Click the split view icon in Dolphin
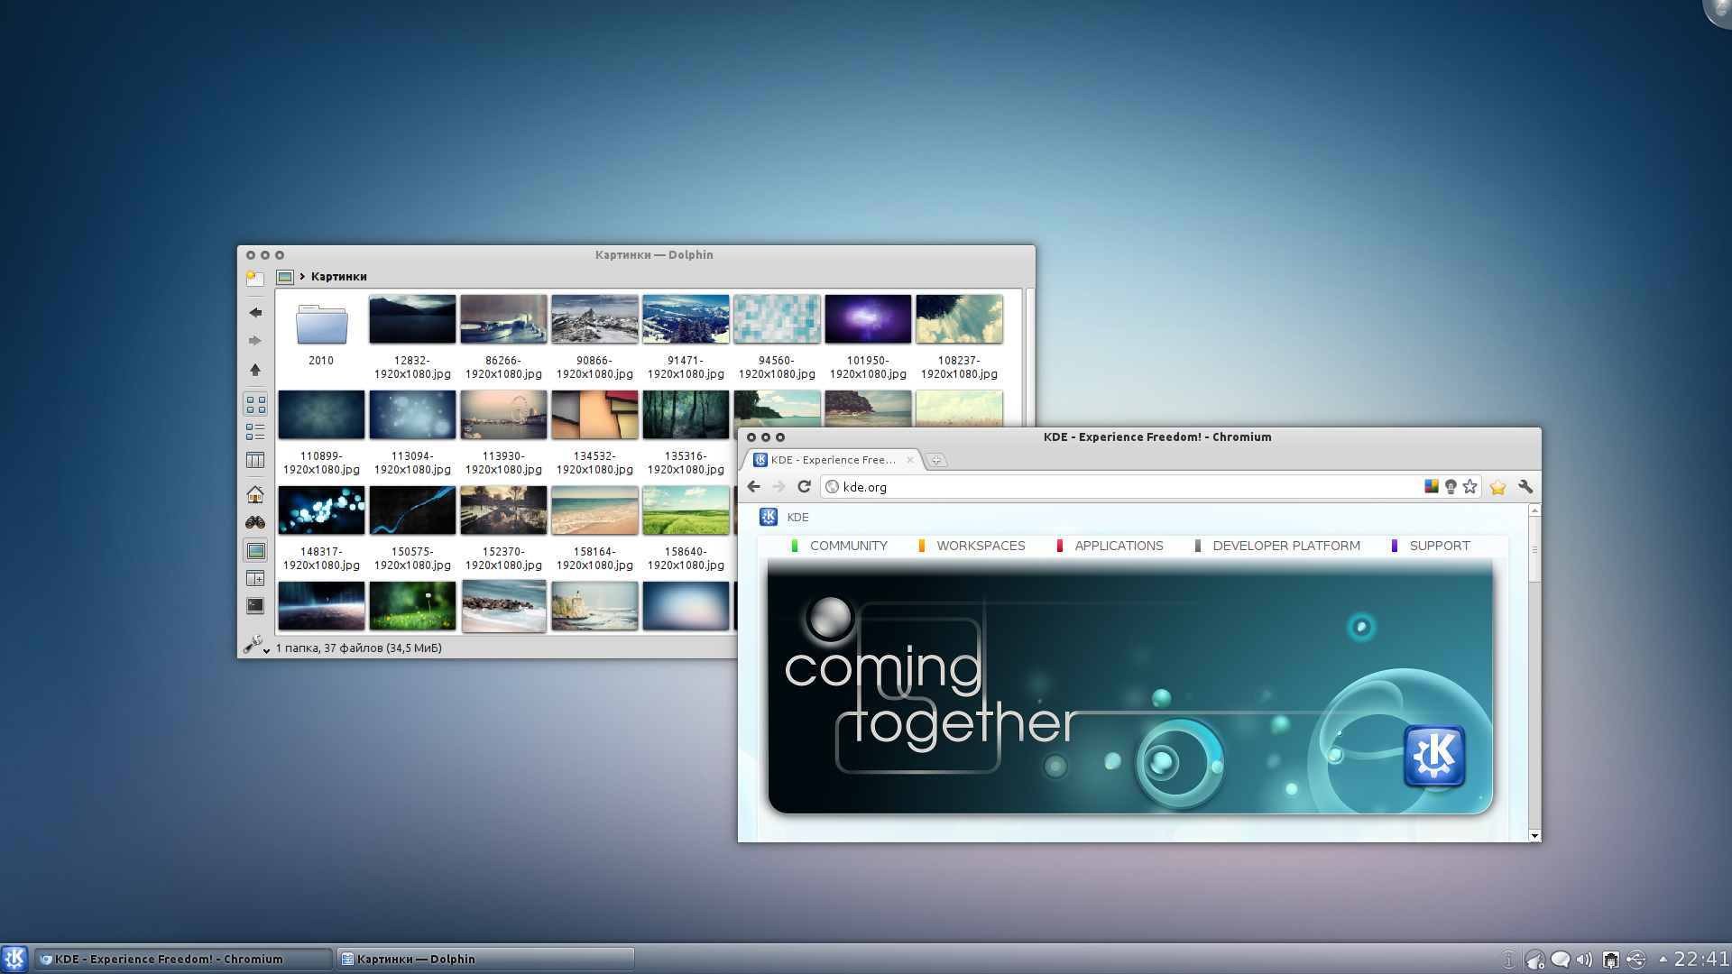This screenshot has height=974, width=1732. click(x=255, y=578)
